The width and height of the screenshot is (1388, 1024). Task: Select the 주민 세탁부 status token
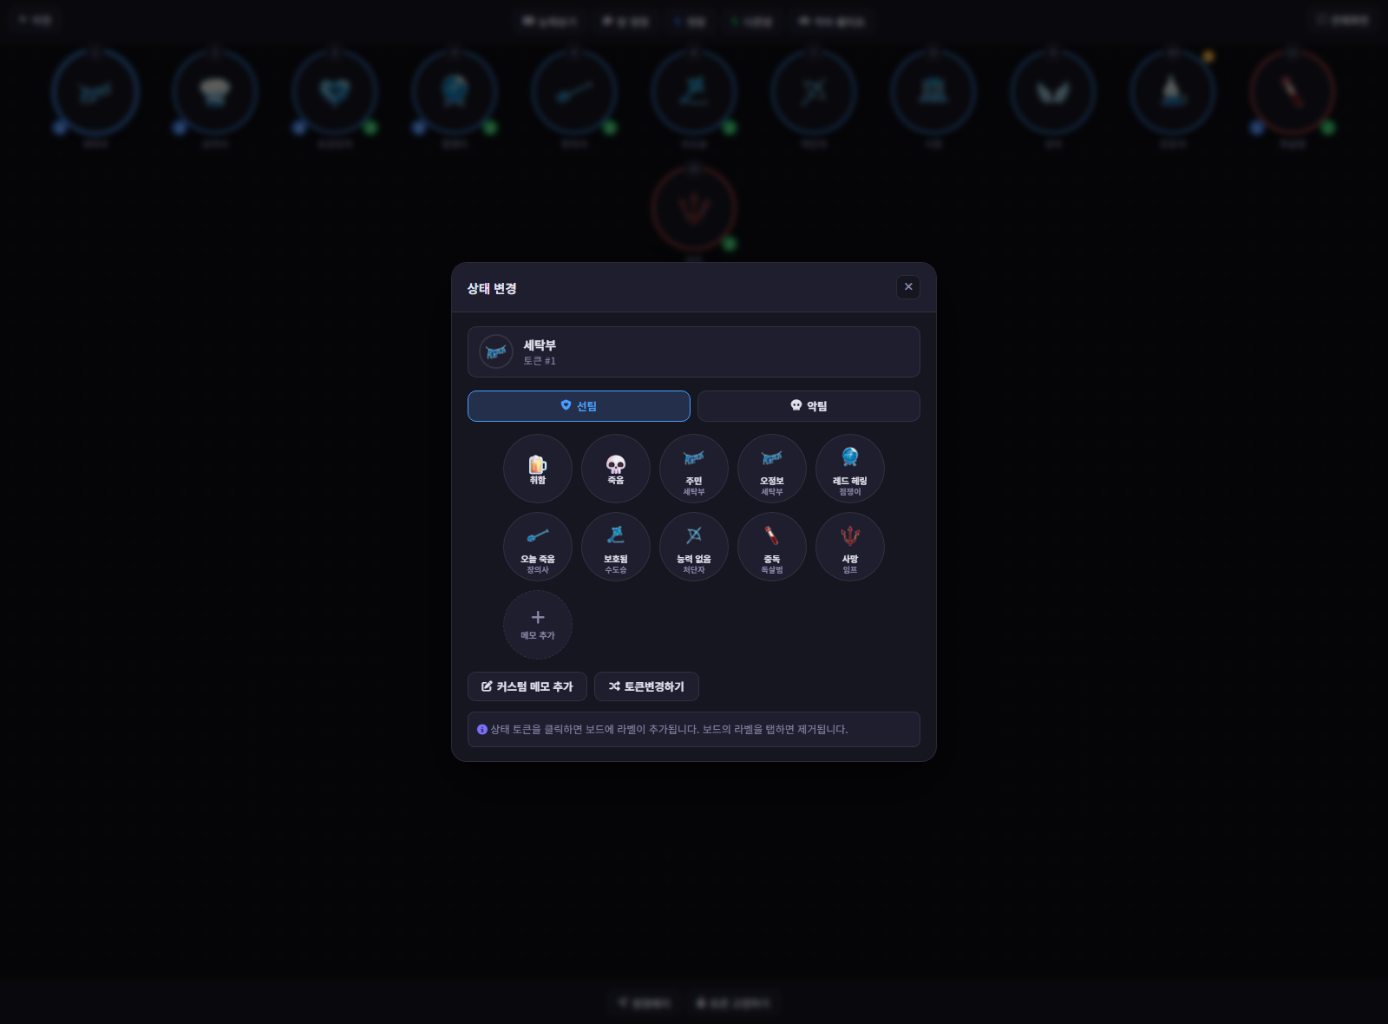[x=694, y=469]
